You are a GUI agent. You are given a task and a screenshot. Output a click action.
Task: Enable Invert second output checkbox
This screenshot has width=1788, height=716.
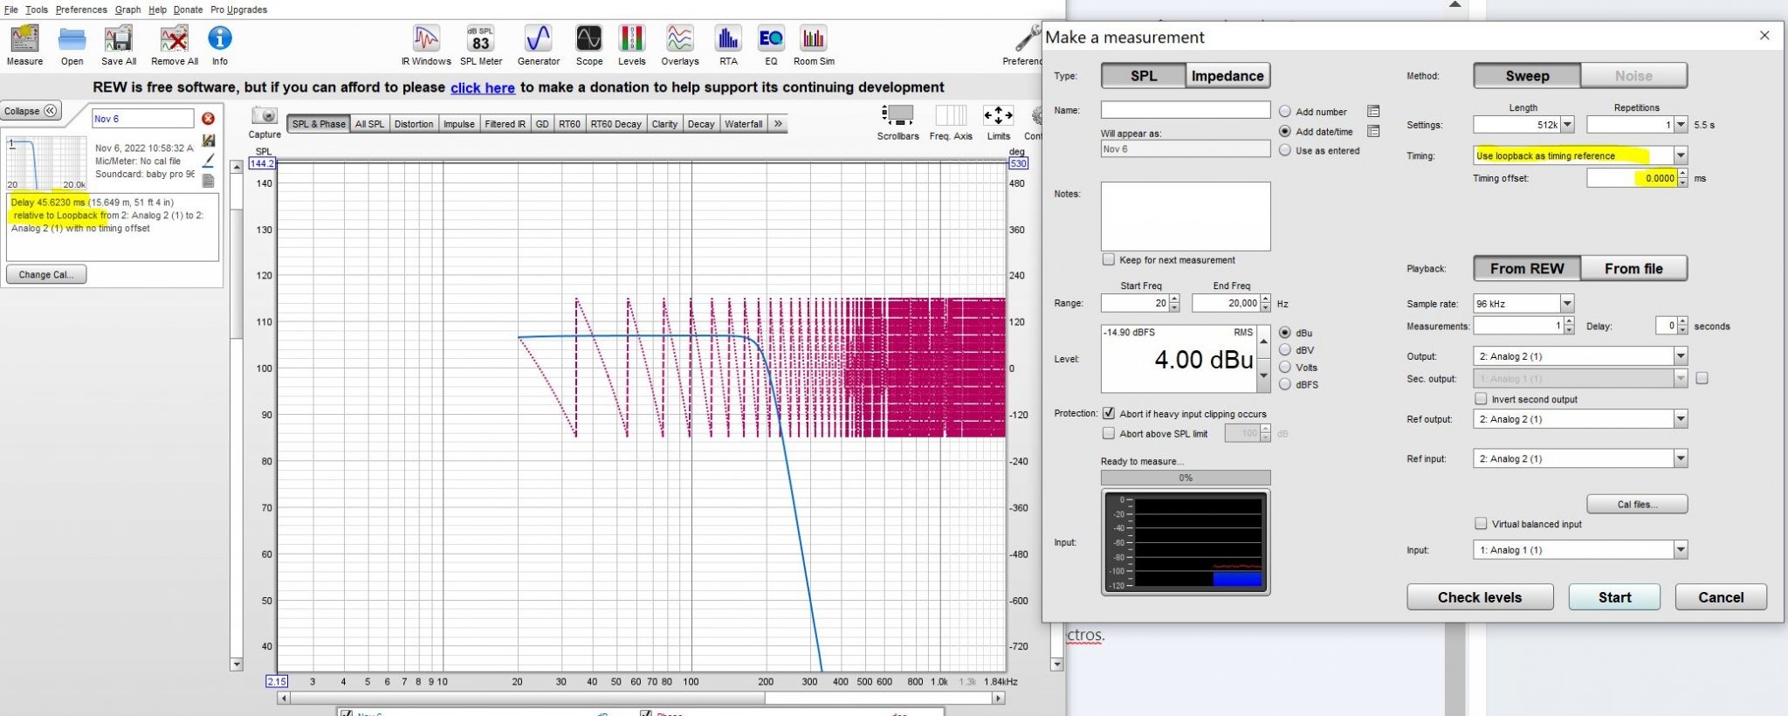1481,398
